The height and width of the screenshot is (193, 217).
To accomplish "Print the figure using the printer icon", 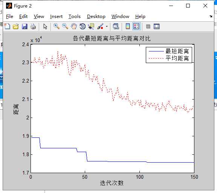I will point(33,26).
